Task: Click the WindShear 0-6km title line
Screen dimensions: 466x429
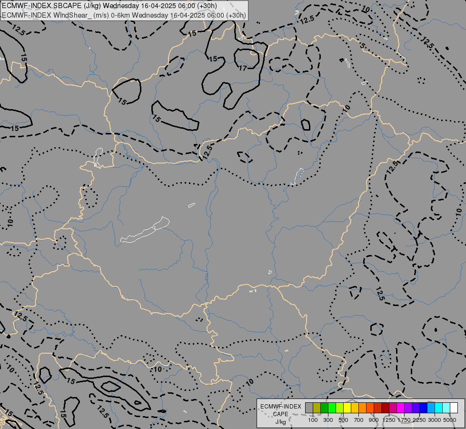Action: click(x=124, y=15)
